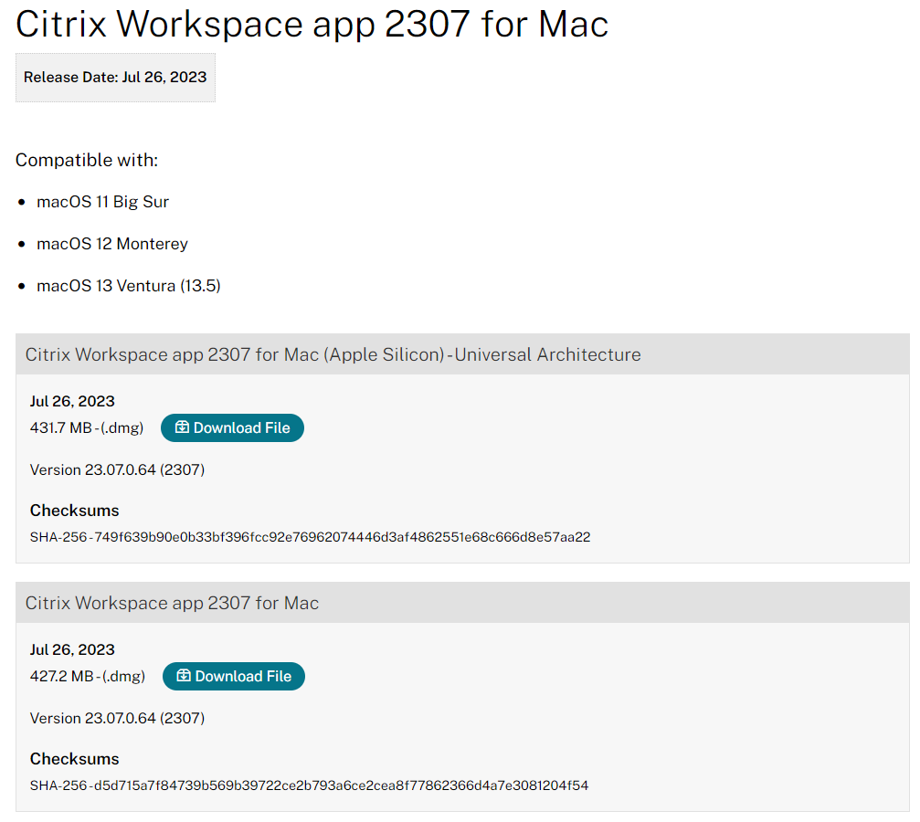Image resolution: width=920 pixels, height=822 pixels.
Task: Collapse the 'Citrix Workspace app 2307 for Mac' section header
Action: [462, 603]
